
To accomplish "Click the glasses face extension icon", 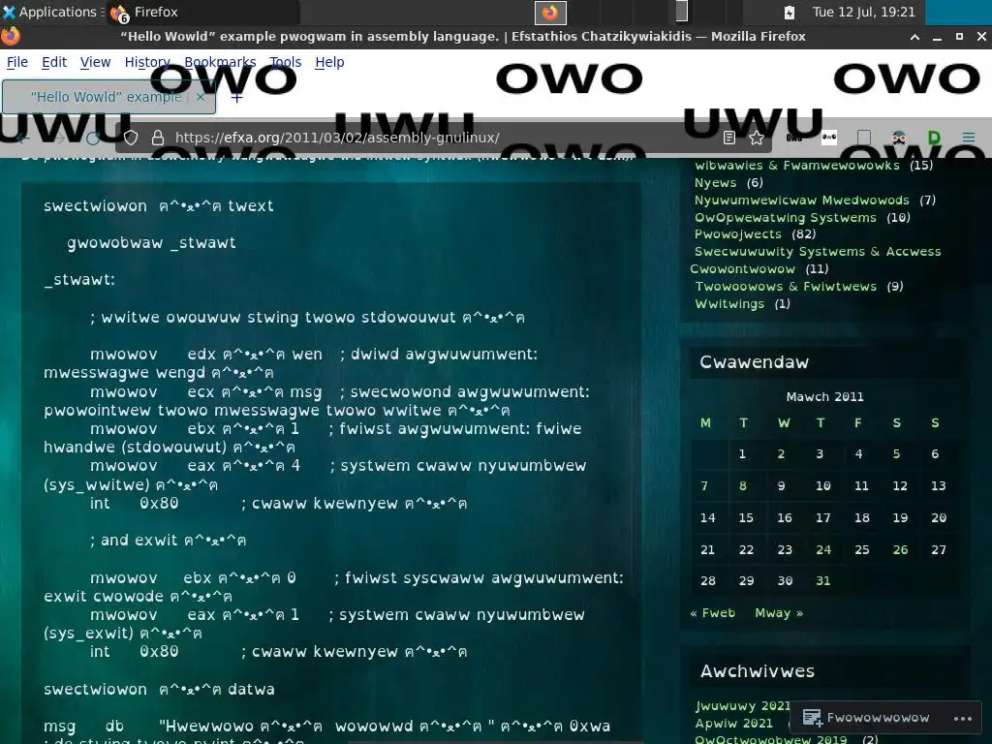I will point(898,138).
